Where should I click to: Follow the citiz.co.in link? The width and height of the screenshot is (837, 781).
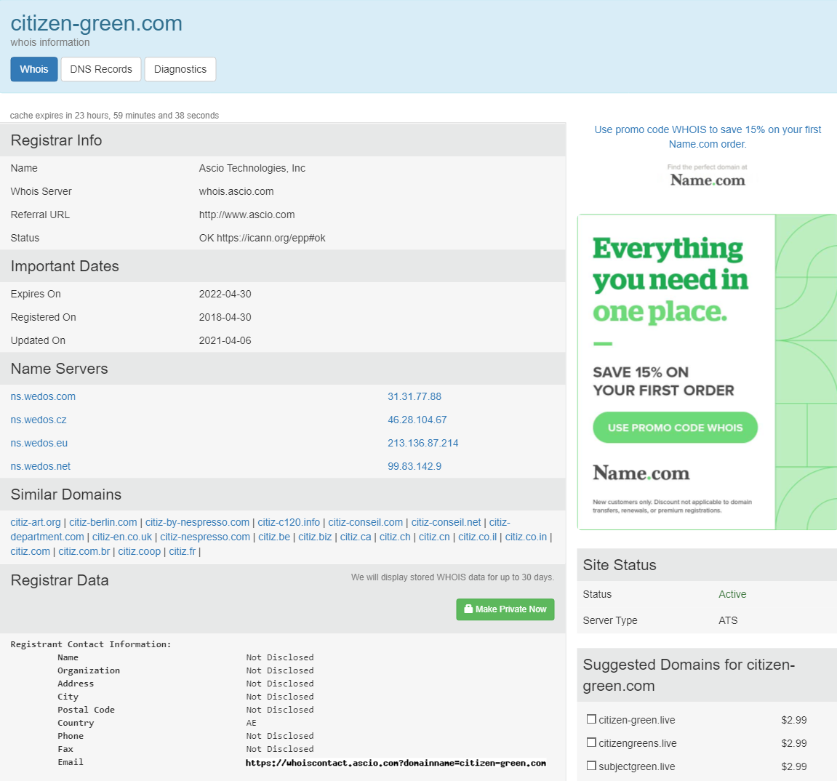(526, 537)
